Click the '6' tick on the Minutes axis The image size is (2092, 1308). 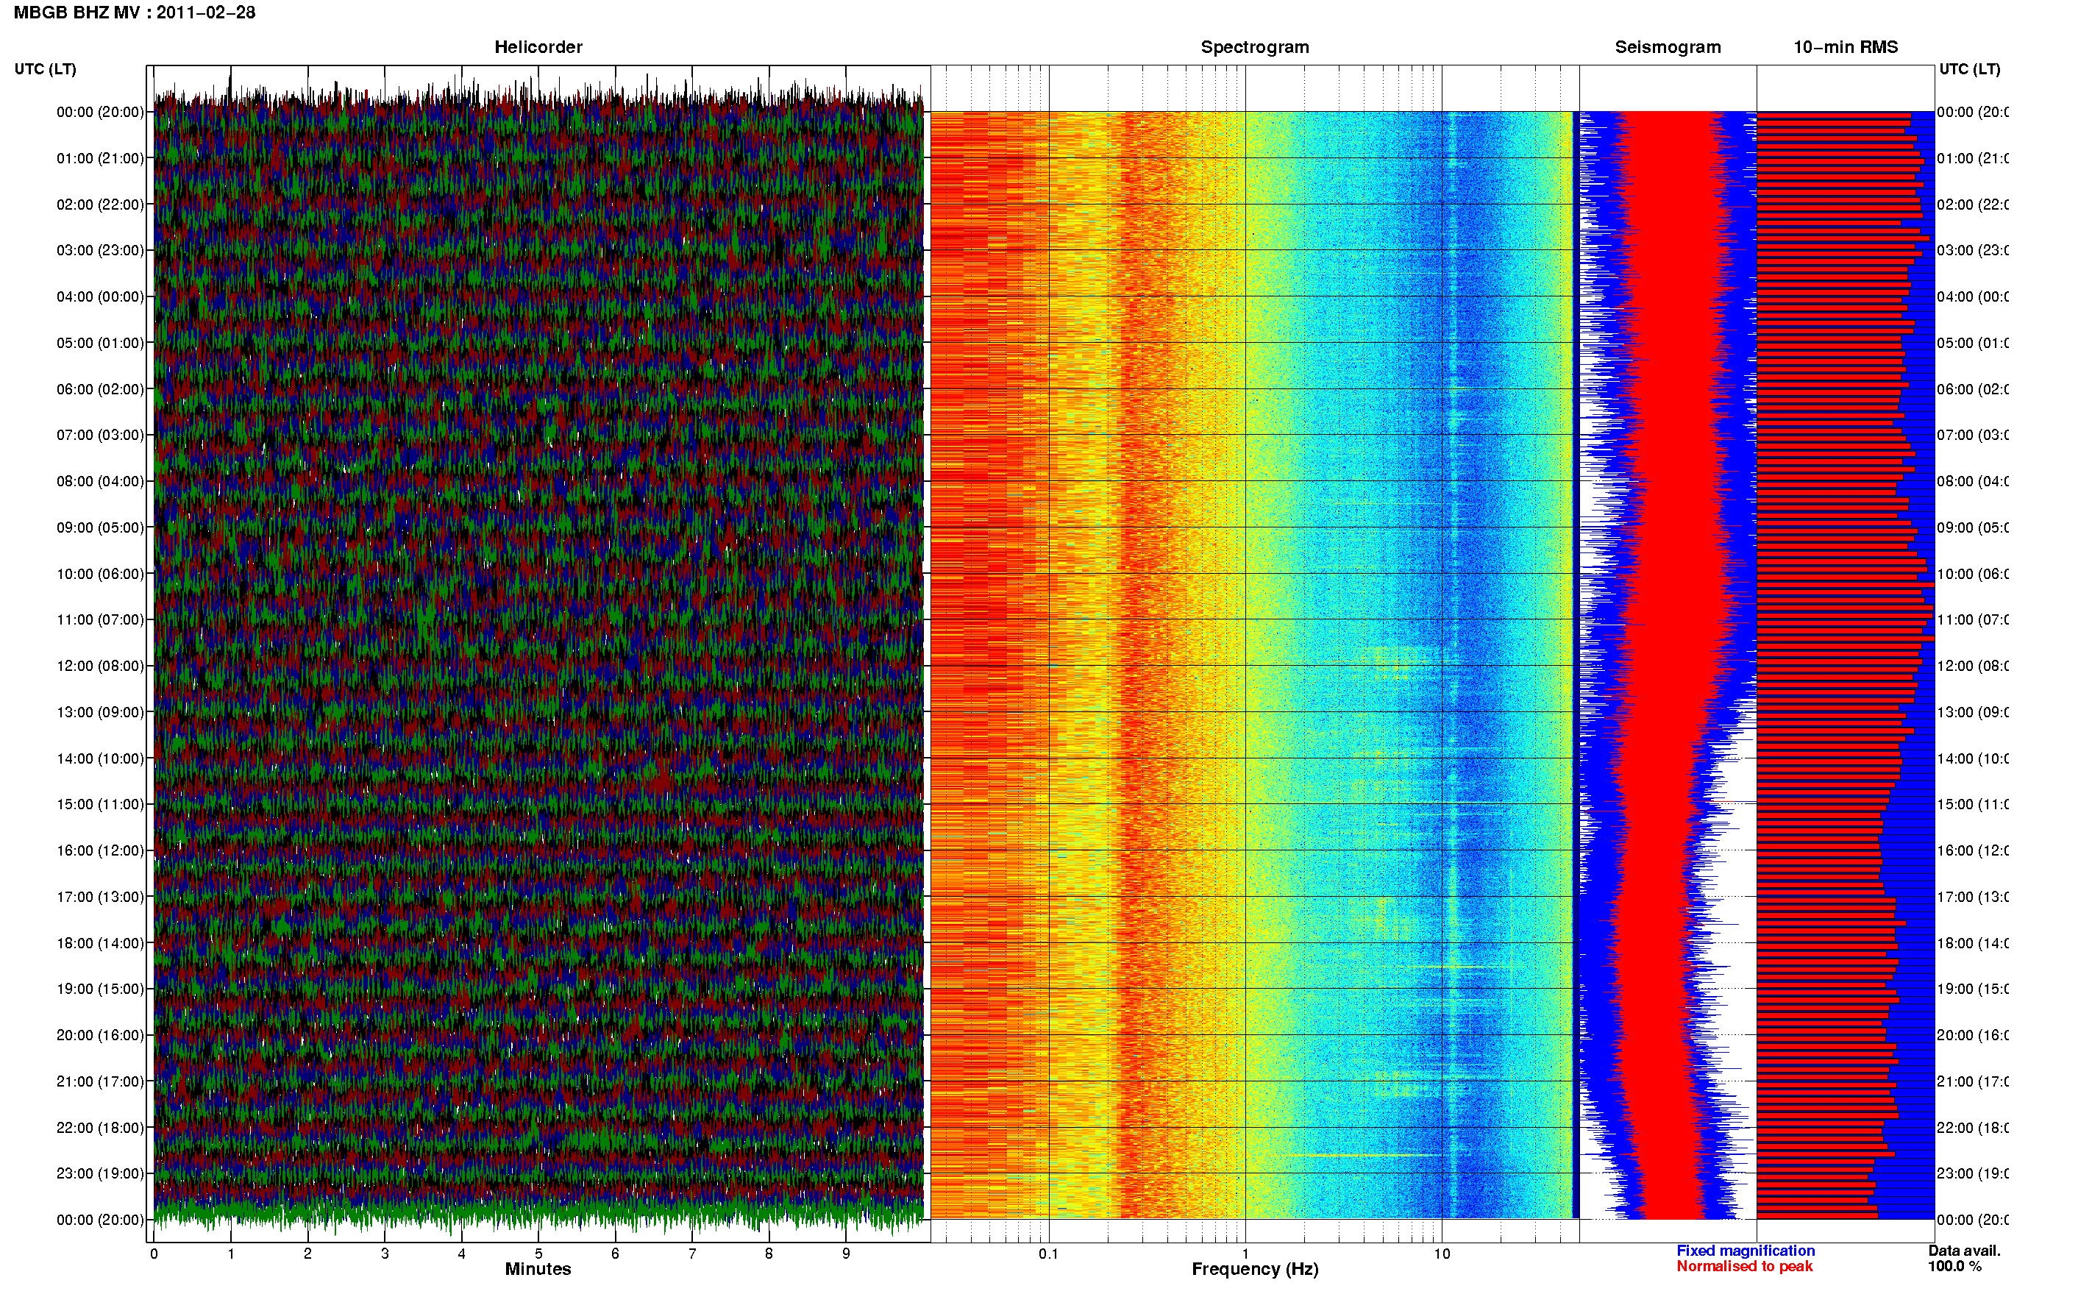[615, 1254]
